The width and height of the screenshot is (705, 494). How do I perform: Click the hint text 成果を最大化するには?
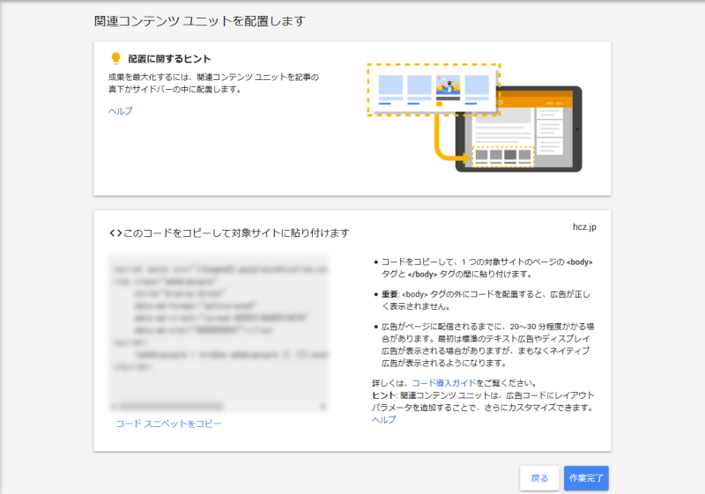(213, 83)
